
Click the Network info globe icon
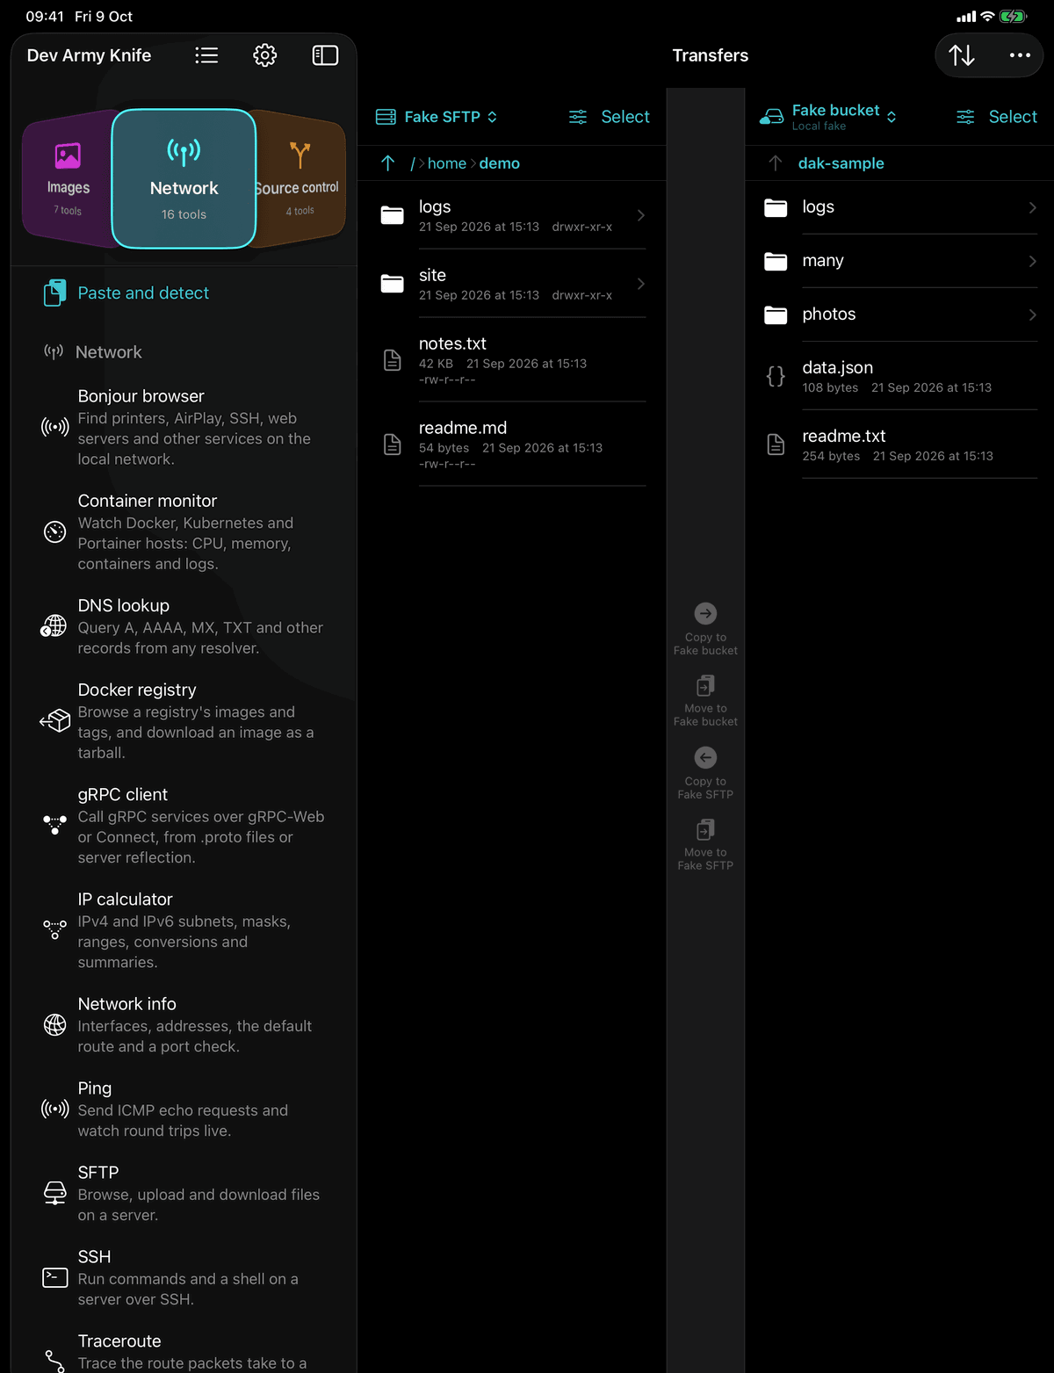coord(54,1024)
